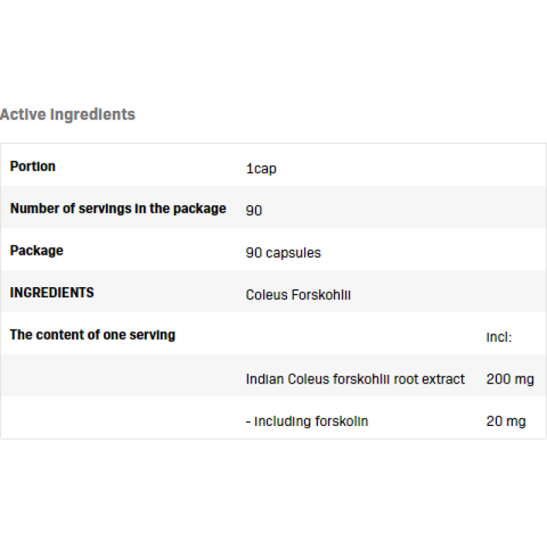Click the 200 mg amount
The image size is (547, 547).
click(510, 379)
